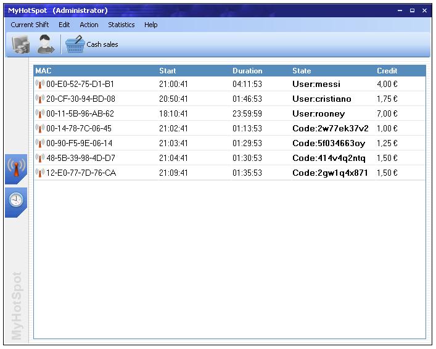
Task: Click the Code:5f034663oy state cell
Action: pos(329,143)
